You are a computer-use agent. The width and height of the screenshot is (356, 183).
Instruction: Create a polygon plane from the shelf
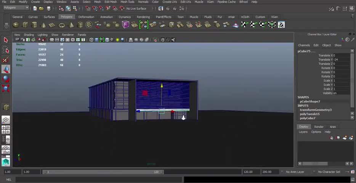pyautogui.click(x=52, y=25)
